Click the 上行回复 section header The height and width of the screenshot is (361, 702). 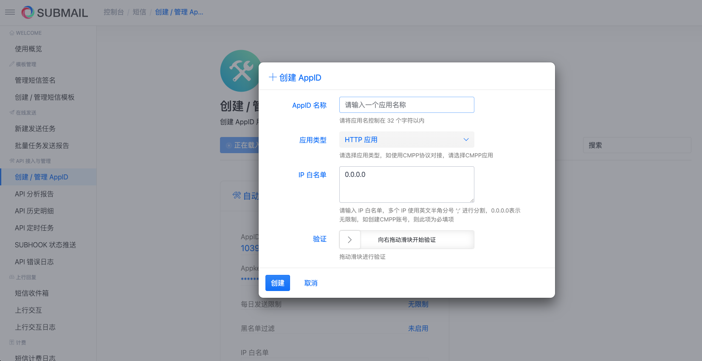(23, 277)
